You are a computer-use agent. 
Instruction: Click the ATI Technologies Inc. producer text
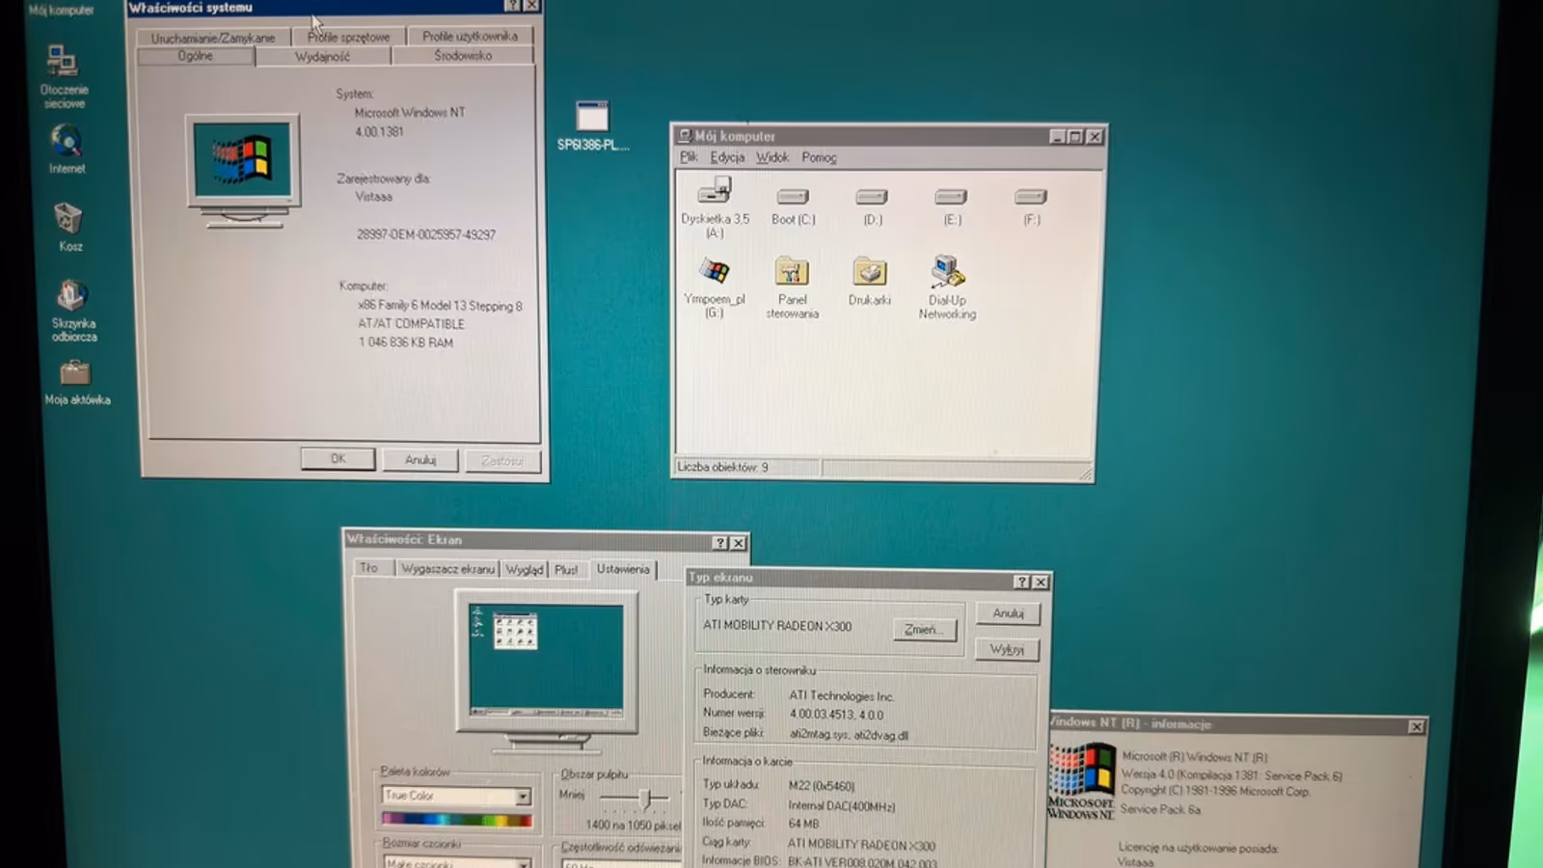tap(842, 695)
